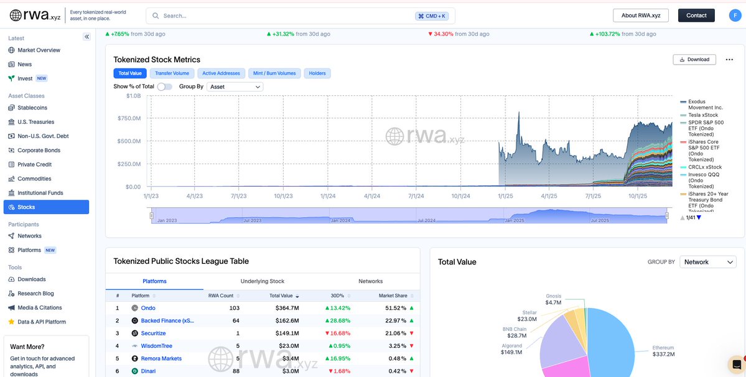
Task: Click the Non-U.S. Govt. Debt icon
Action: pos(11,136)
